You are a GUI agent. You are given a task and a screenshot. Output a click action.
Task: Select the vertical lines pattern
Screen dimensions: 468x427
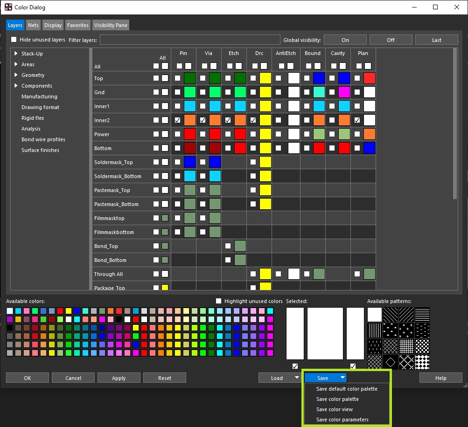(x=374, y=330)
